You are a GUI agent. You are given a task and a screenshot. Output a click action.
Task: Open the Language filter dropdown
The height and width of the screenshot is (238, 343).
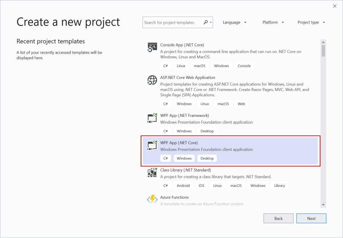click(x=235, y=22)
